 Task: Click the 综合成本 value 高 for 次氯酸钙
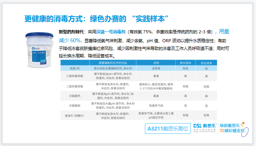[207, 96]
